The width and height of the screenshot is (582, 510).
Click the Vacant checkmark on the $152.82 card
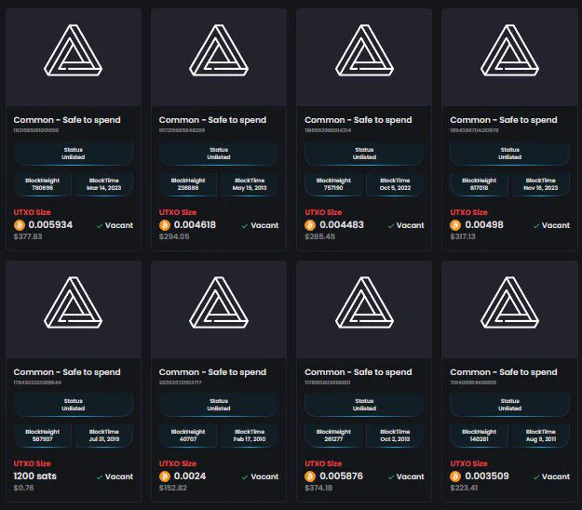[245, 477]
